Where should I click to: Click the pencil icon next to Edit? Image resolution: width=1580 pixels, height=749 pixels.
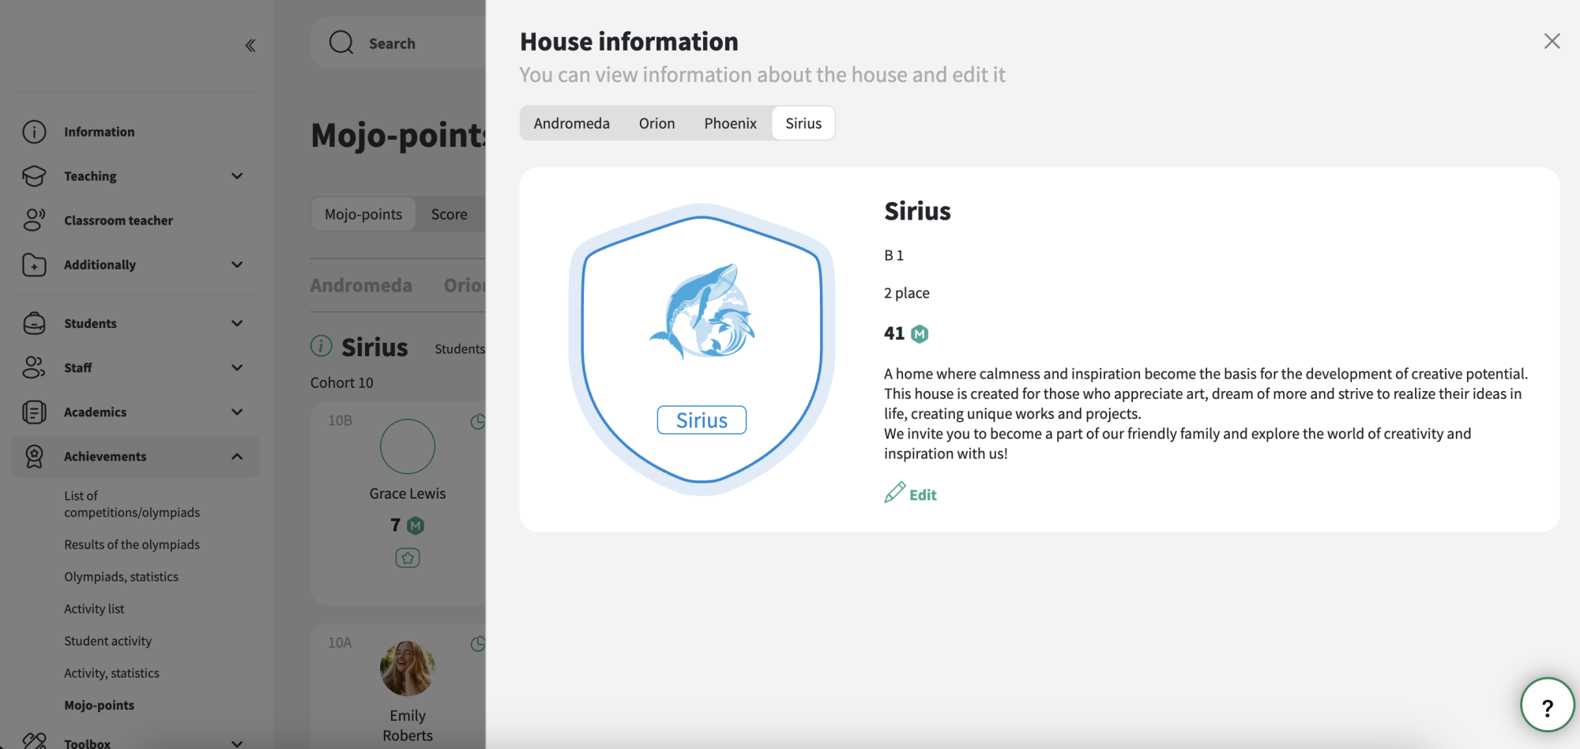tap(894, 493)
